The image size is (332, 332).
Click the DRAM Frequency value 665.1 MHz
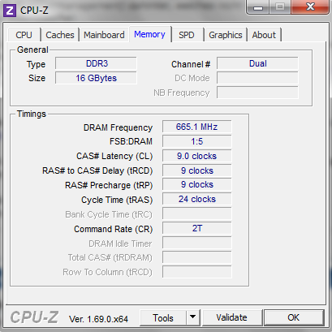[197, 127]
